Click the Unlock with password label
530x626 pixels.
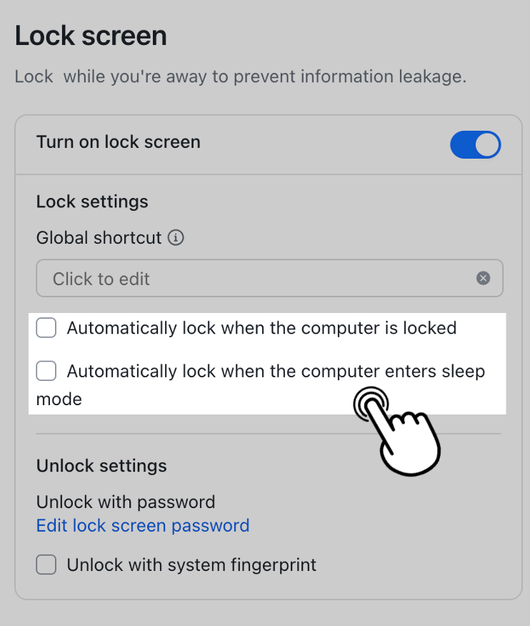click(125, 502)
